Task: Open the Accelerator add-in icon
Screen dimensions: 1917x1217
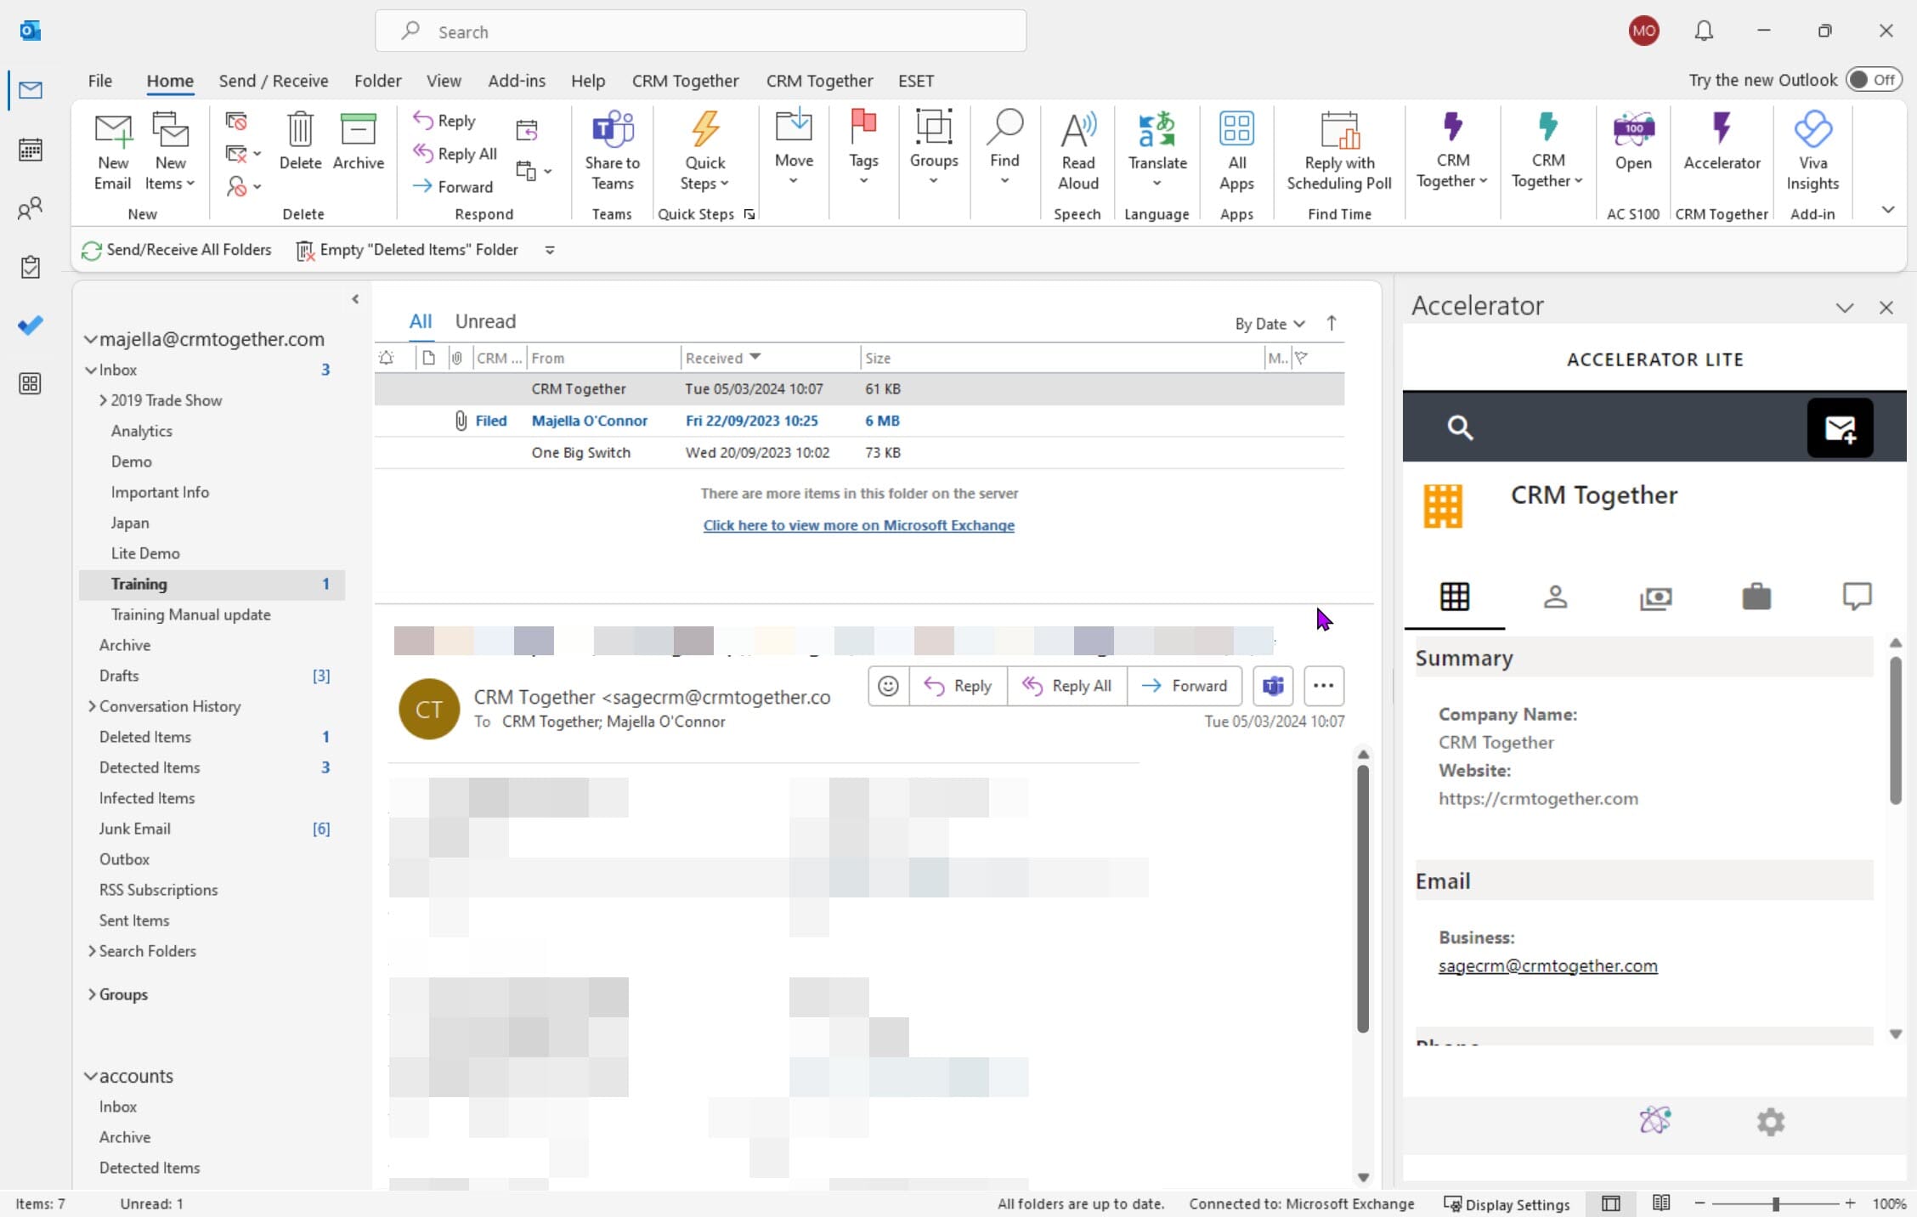Action: [x=1722, y=151]
